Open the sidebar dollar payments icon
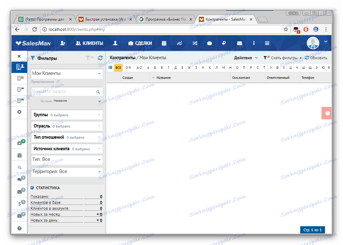343x245 pixels. pos(19,204)
